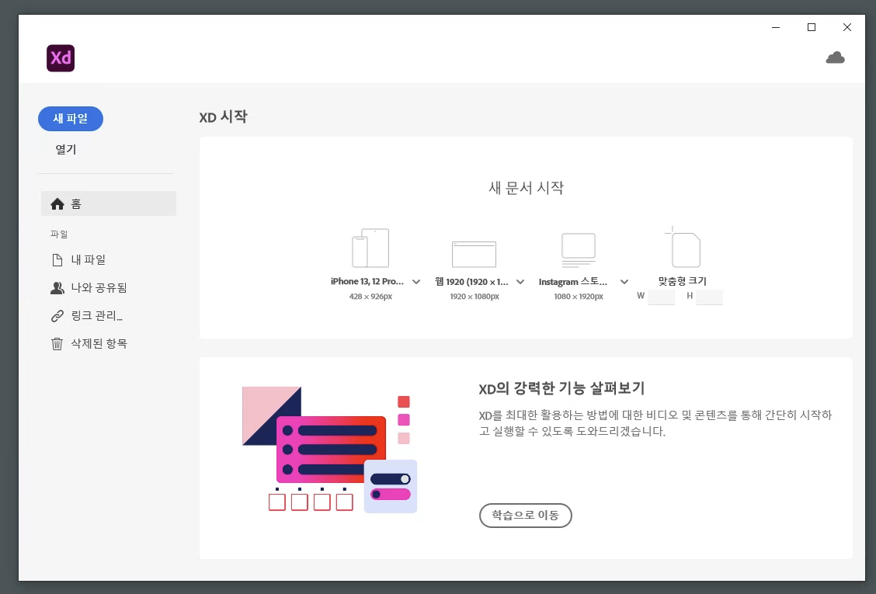876x594 pixels.
Task: Expand the 웹 1920 size dropdown
Action: (x=520, y=282)
